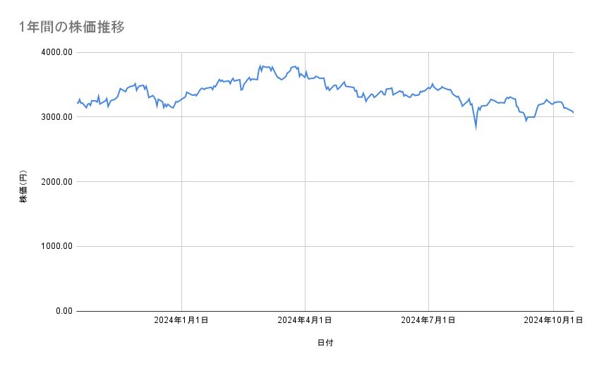
Task: Click the chart title 1年間の株価推移
Action: click(73, 27)
